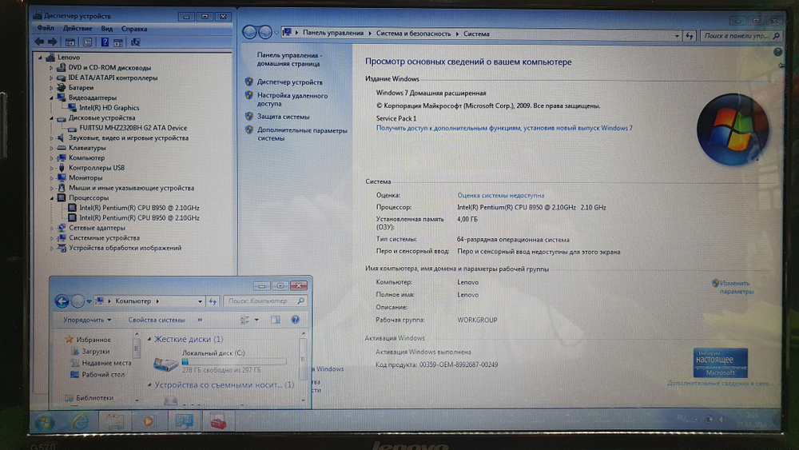
Task: Open the Windows Start button
Action: click(x=45, y=423)
